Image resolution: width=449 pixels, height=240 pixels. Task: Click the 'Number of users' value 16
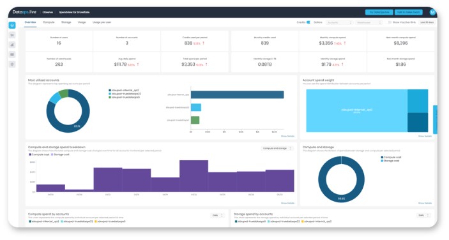point(59,43)
